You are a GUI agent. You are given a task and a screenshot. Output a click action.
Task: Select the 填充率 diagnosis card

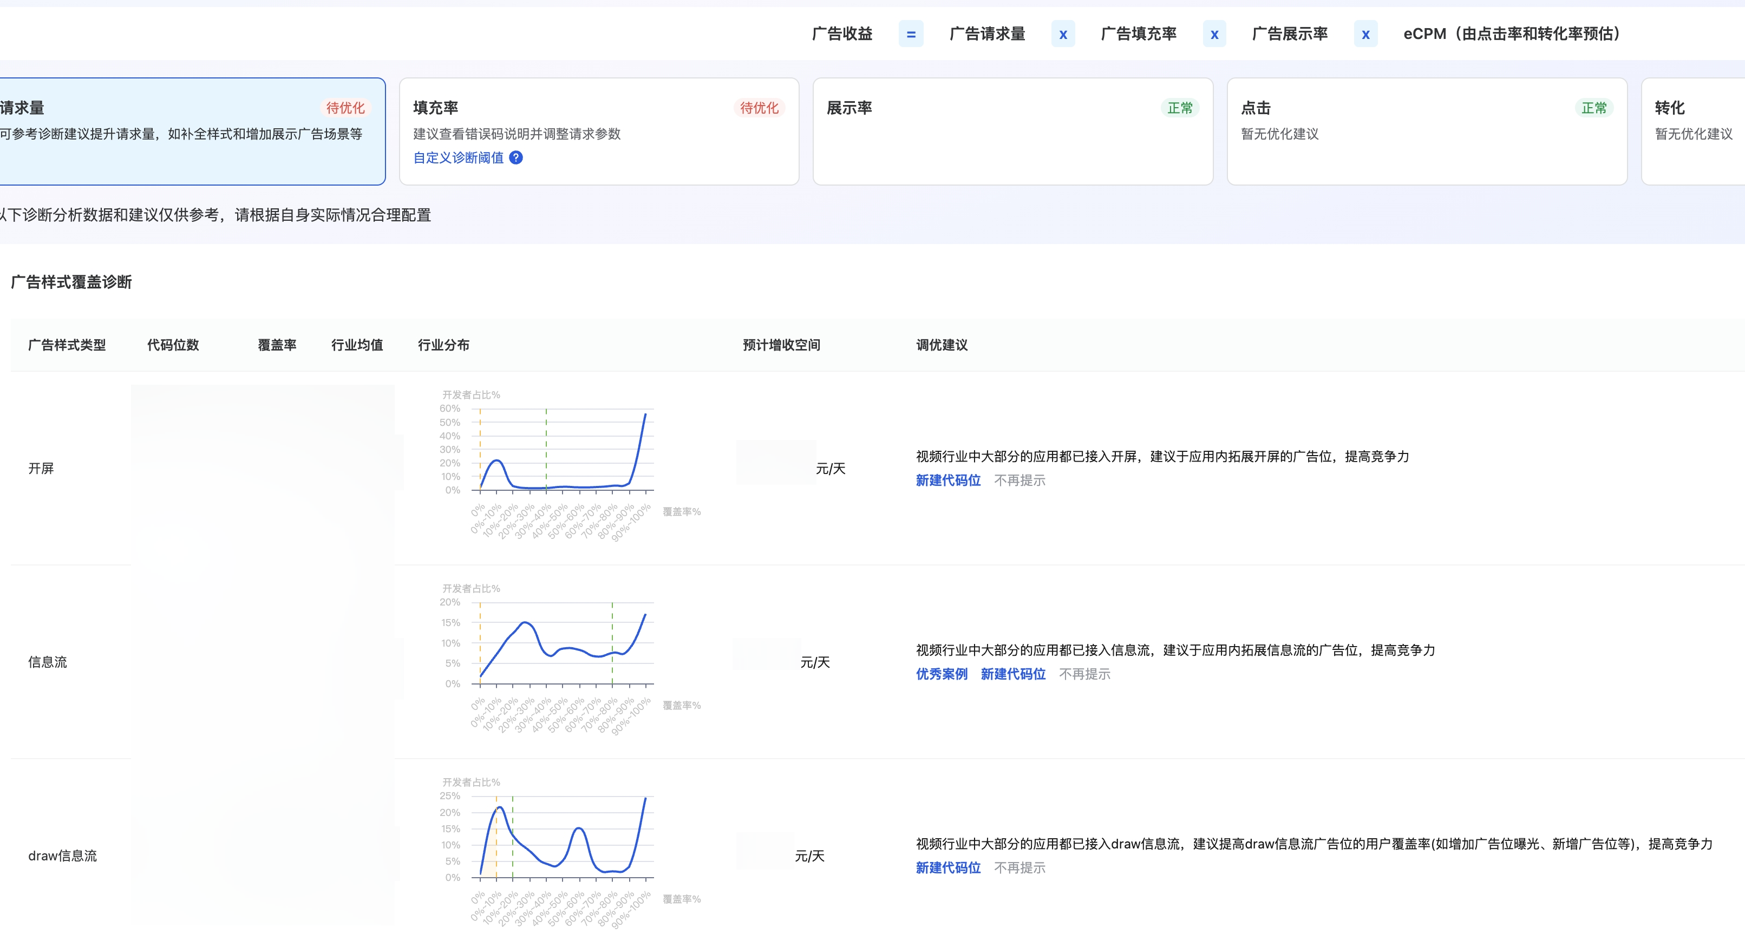[599, 131]
